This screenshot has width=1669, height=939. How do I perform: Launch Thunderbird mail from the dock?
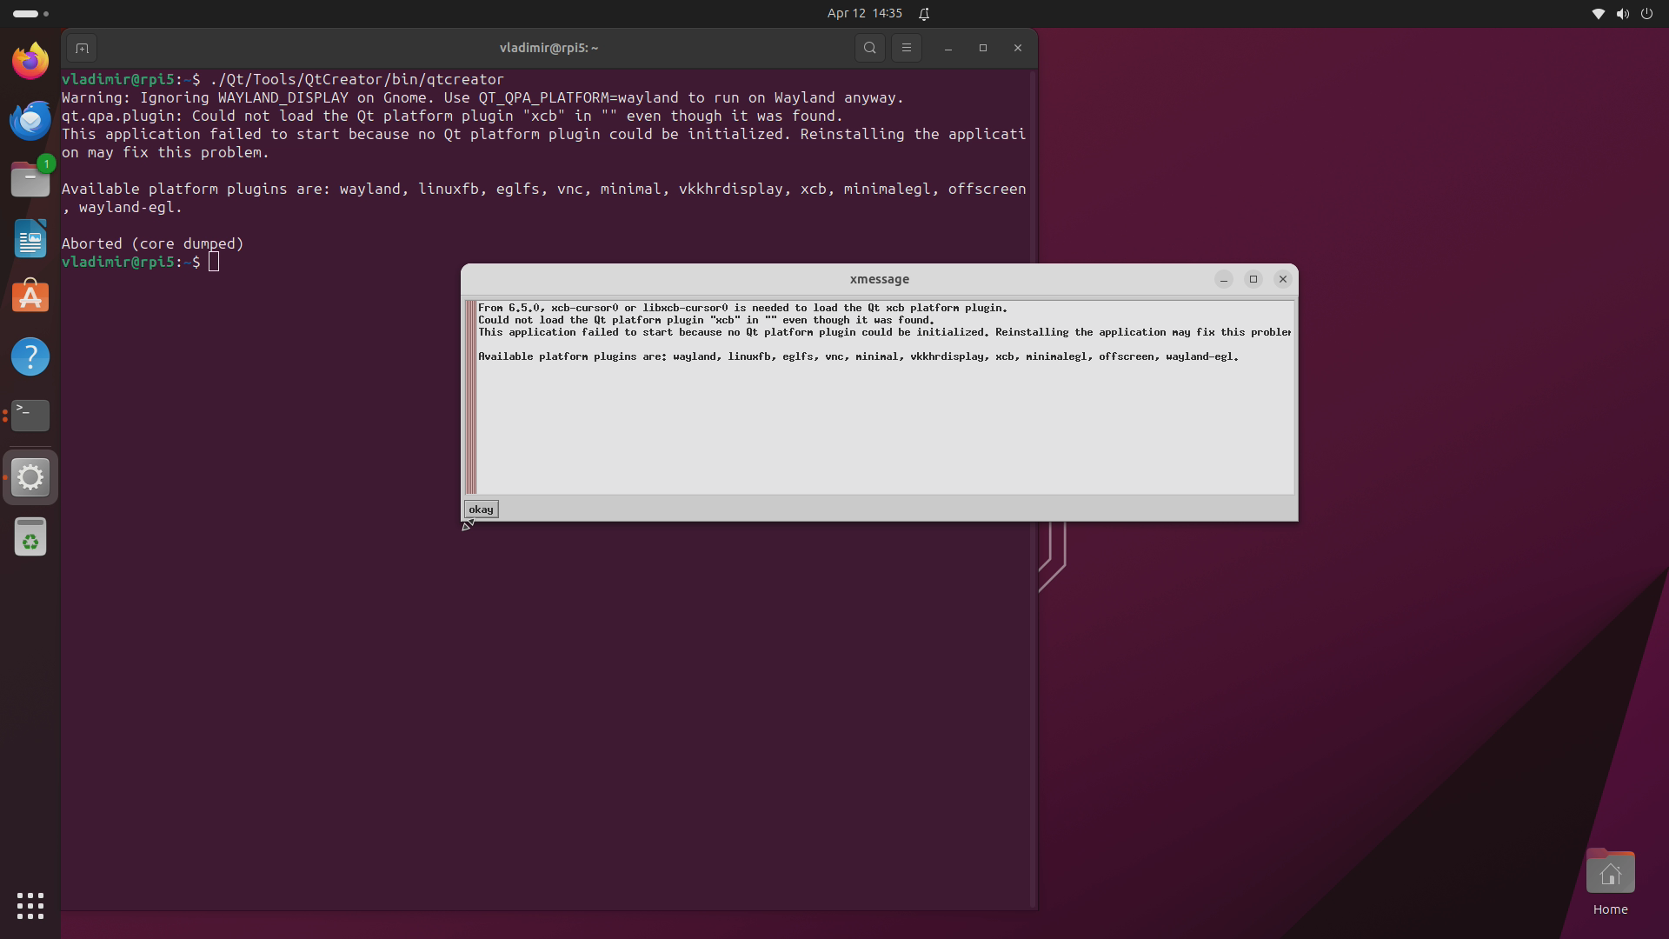(x=30, y=120)
